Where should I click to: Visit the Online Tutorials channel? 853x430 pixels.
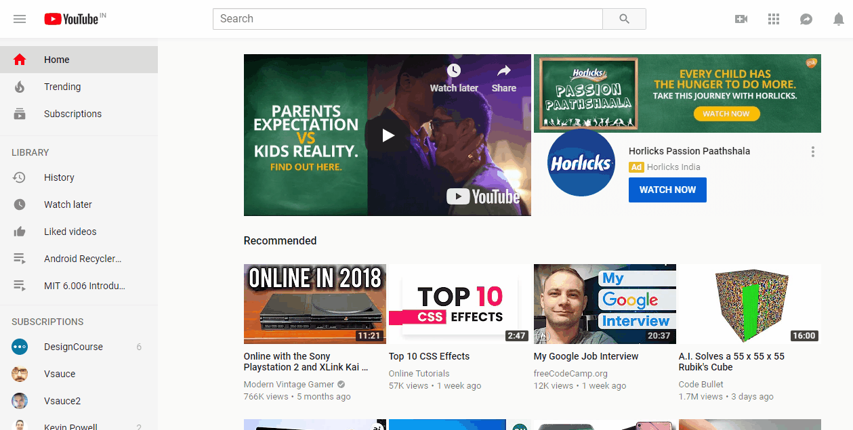click(x=419, y=373)
